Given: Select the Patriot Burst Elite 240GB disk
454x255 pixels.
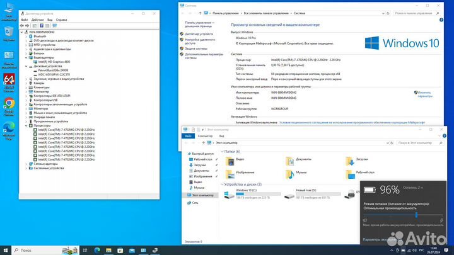Looking at the screenshot, I should pos(53,71).
